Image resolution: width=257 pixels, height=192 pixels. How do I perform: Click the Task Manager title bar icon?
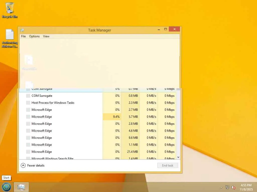pyautogui.click(x=22, y=30)
